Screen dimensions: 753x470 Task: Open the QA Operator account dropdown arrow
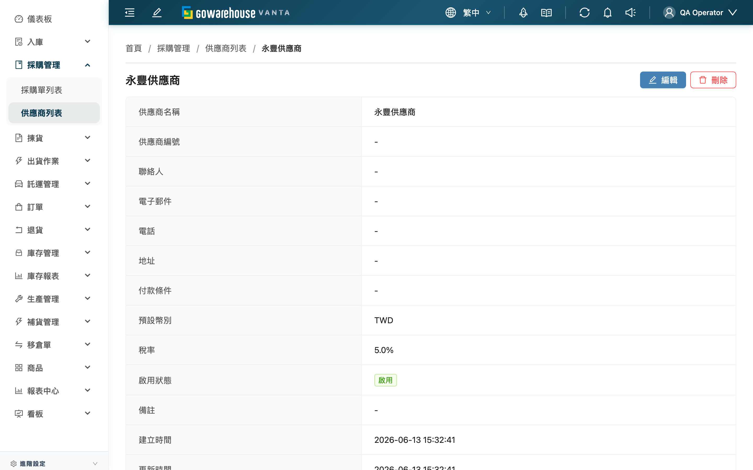click(x=733, y=13)
